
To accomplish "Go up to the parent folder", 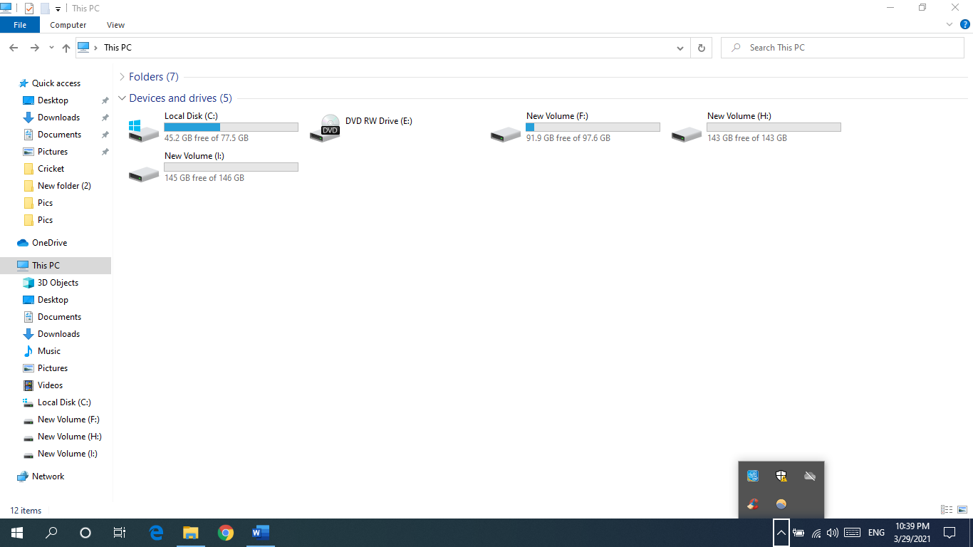I will [66, 48].
